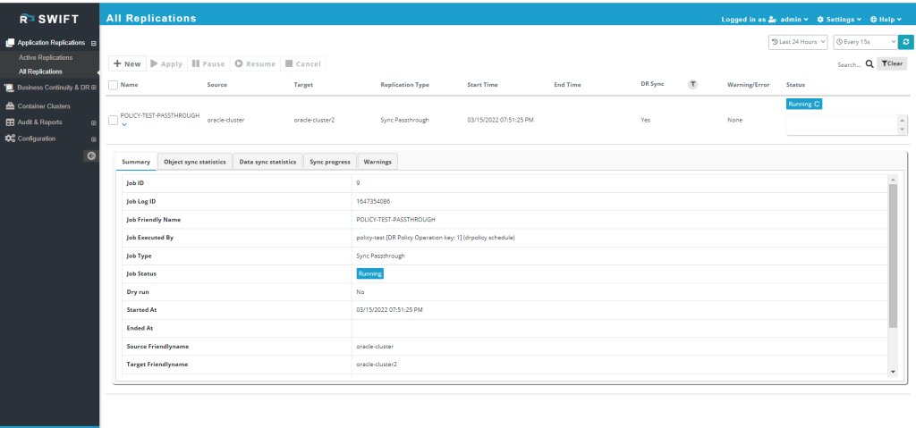The image size is (916, 428).
Task: Sort by the Source column header
Action: tap(216, 85)
